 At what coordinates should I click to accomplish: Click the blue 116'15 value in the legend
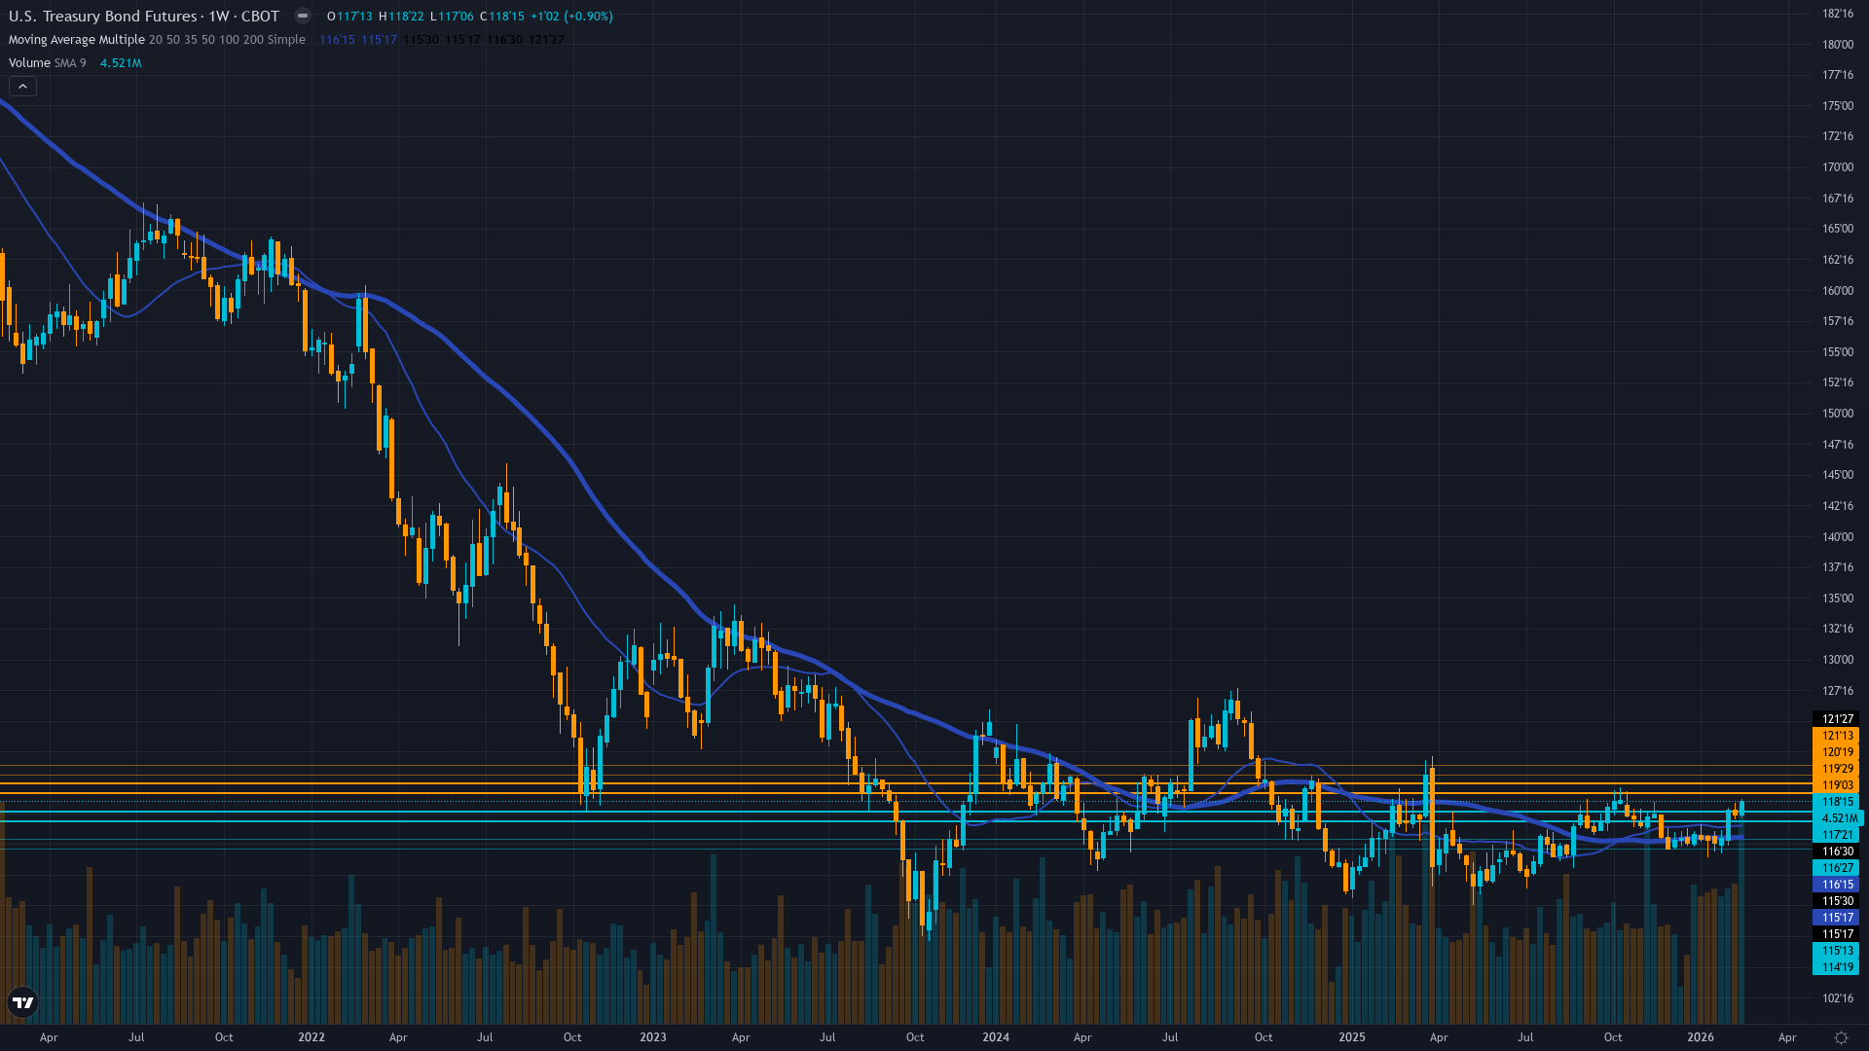(337, 40)
